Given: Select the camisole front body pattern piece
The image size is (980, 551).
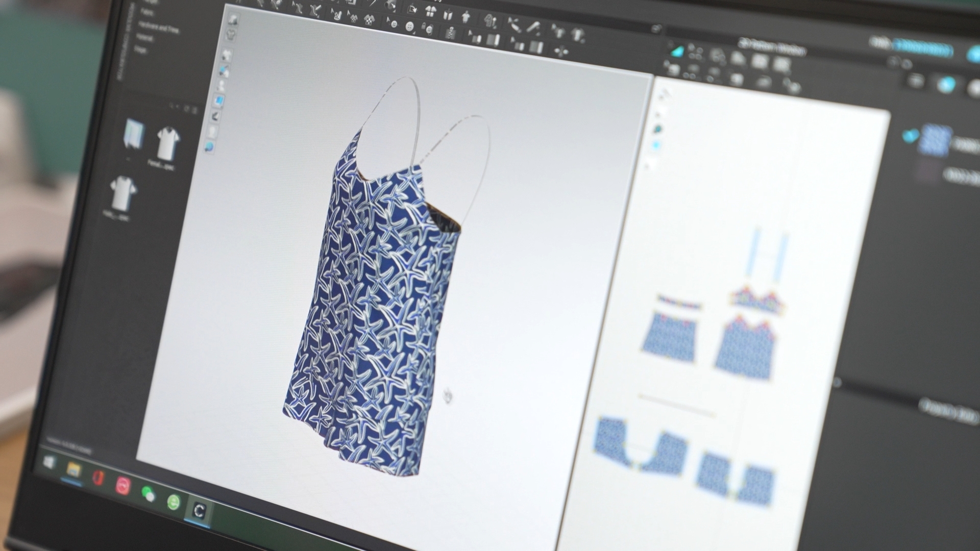Looking at the screenshot, I should coord(745,349).
